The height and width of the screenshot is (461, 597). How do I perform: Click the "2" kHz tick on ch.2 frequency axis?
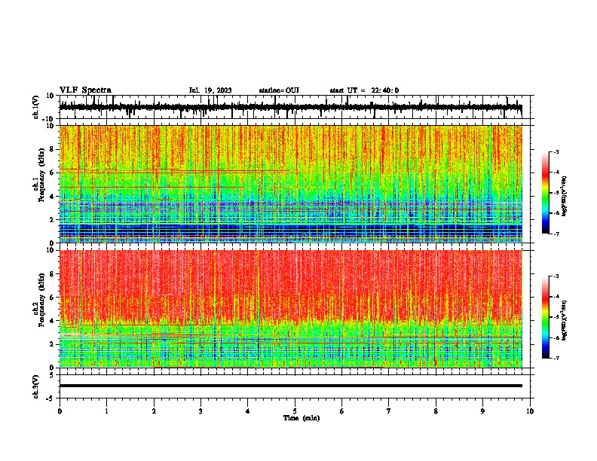pyautogui.click(x=53, y=344)
